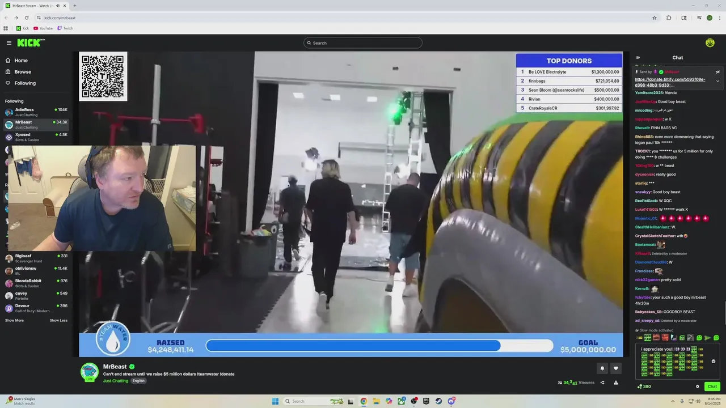Click username CrystalSketchFeather in chat
Image resolution: width=726 pixels, height=408 pixels.
point(655,236)
